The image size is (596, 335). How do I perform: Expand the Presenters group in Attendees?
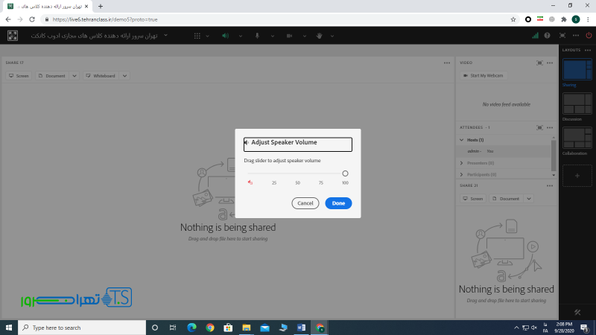tap(462, 162)
